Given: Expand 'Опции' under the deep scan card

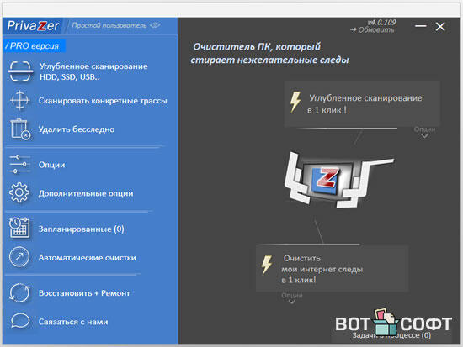Looking at the screenshot, I should click(424, 132).
